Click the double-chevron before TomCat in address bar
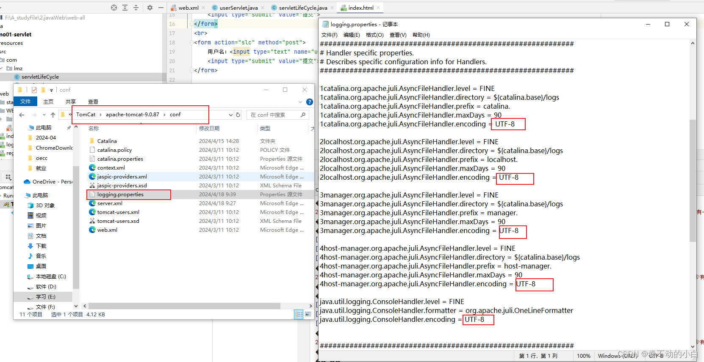The image size is (704, 362). click(x=71, y=114)
